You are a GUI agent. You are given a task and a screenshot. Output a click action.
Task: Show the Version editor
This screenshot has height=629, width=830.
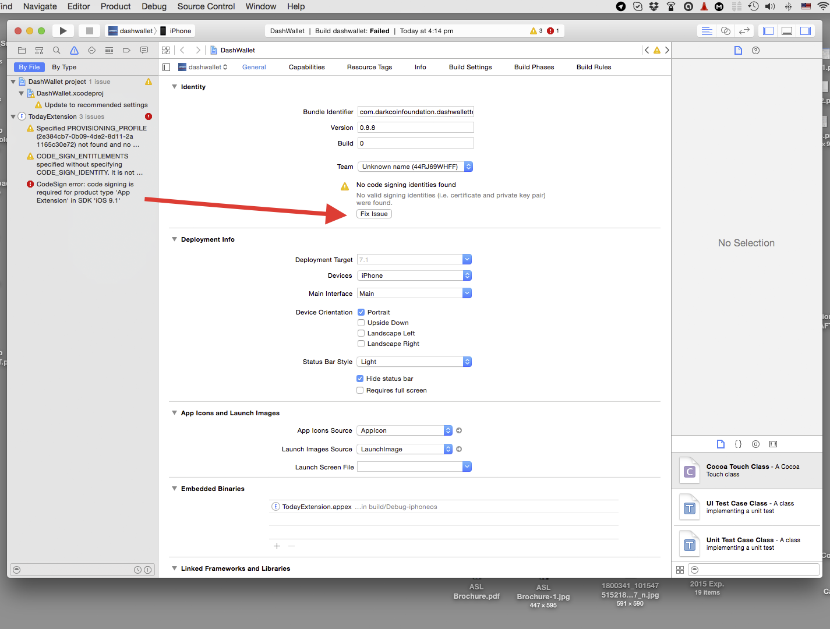pyautogui.click(x=744, y=31)
